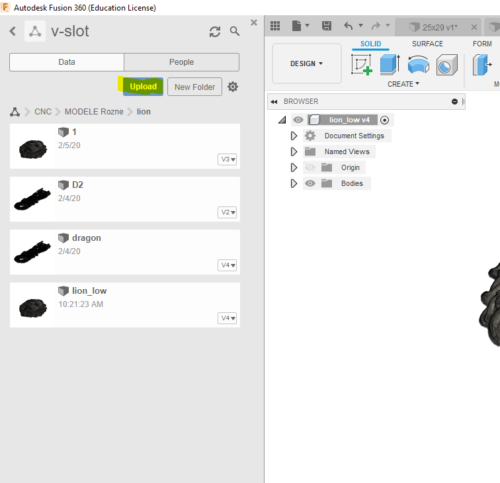This screenshot has height=483, width=500.
Task: Open the CREATE menu dropdown
Action: (403, 84)
